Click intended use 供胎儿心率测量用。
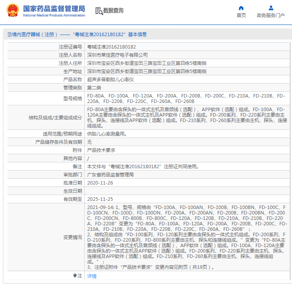Image resolution: width=292 pixels, height=284 pixels. point(107,134)
